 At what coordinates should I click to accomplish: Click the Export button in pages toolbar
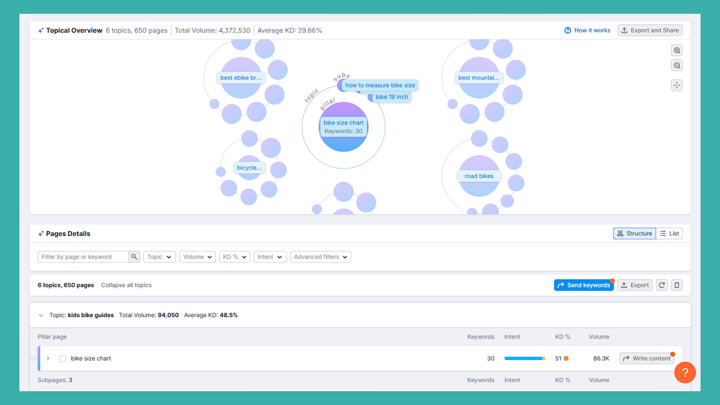coord(634,285)
